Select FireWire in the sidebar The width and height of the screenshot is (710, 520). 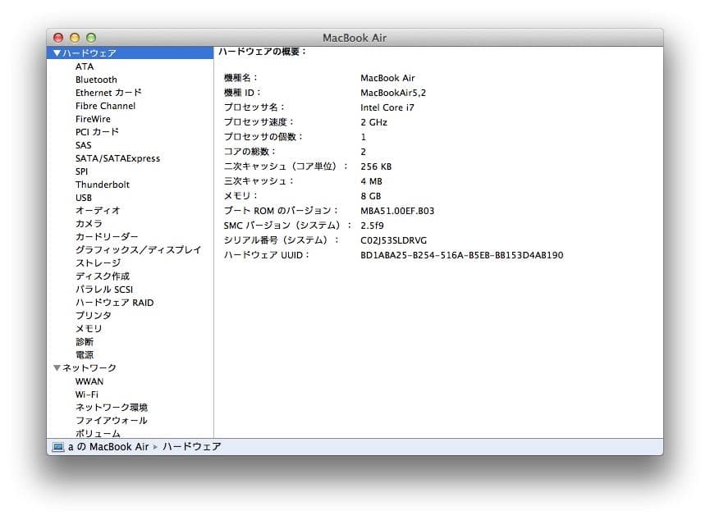click(94, 118)
